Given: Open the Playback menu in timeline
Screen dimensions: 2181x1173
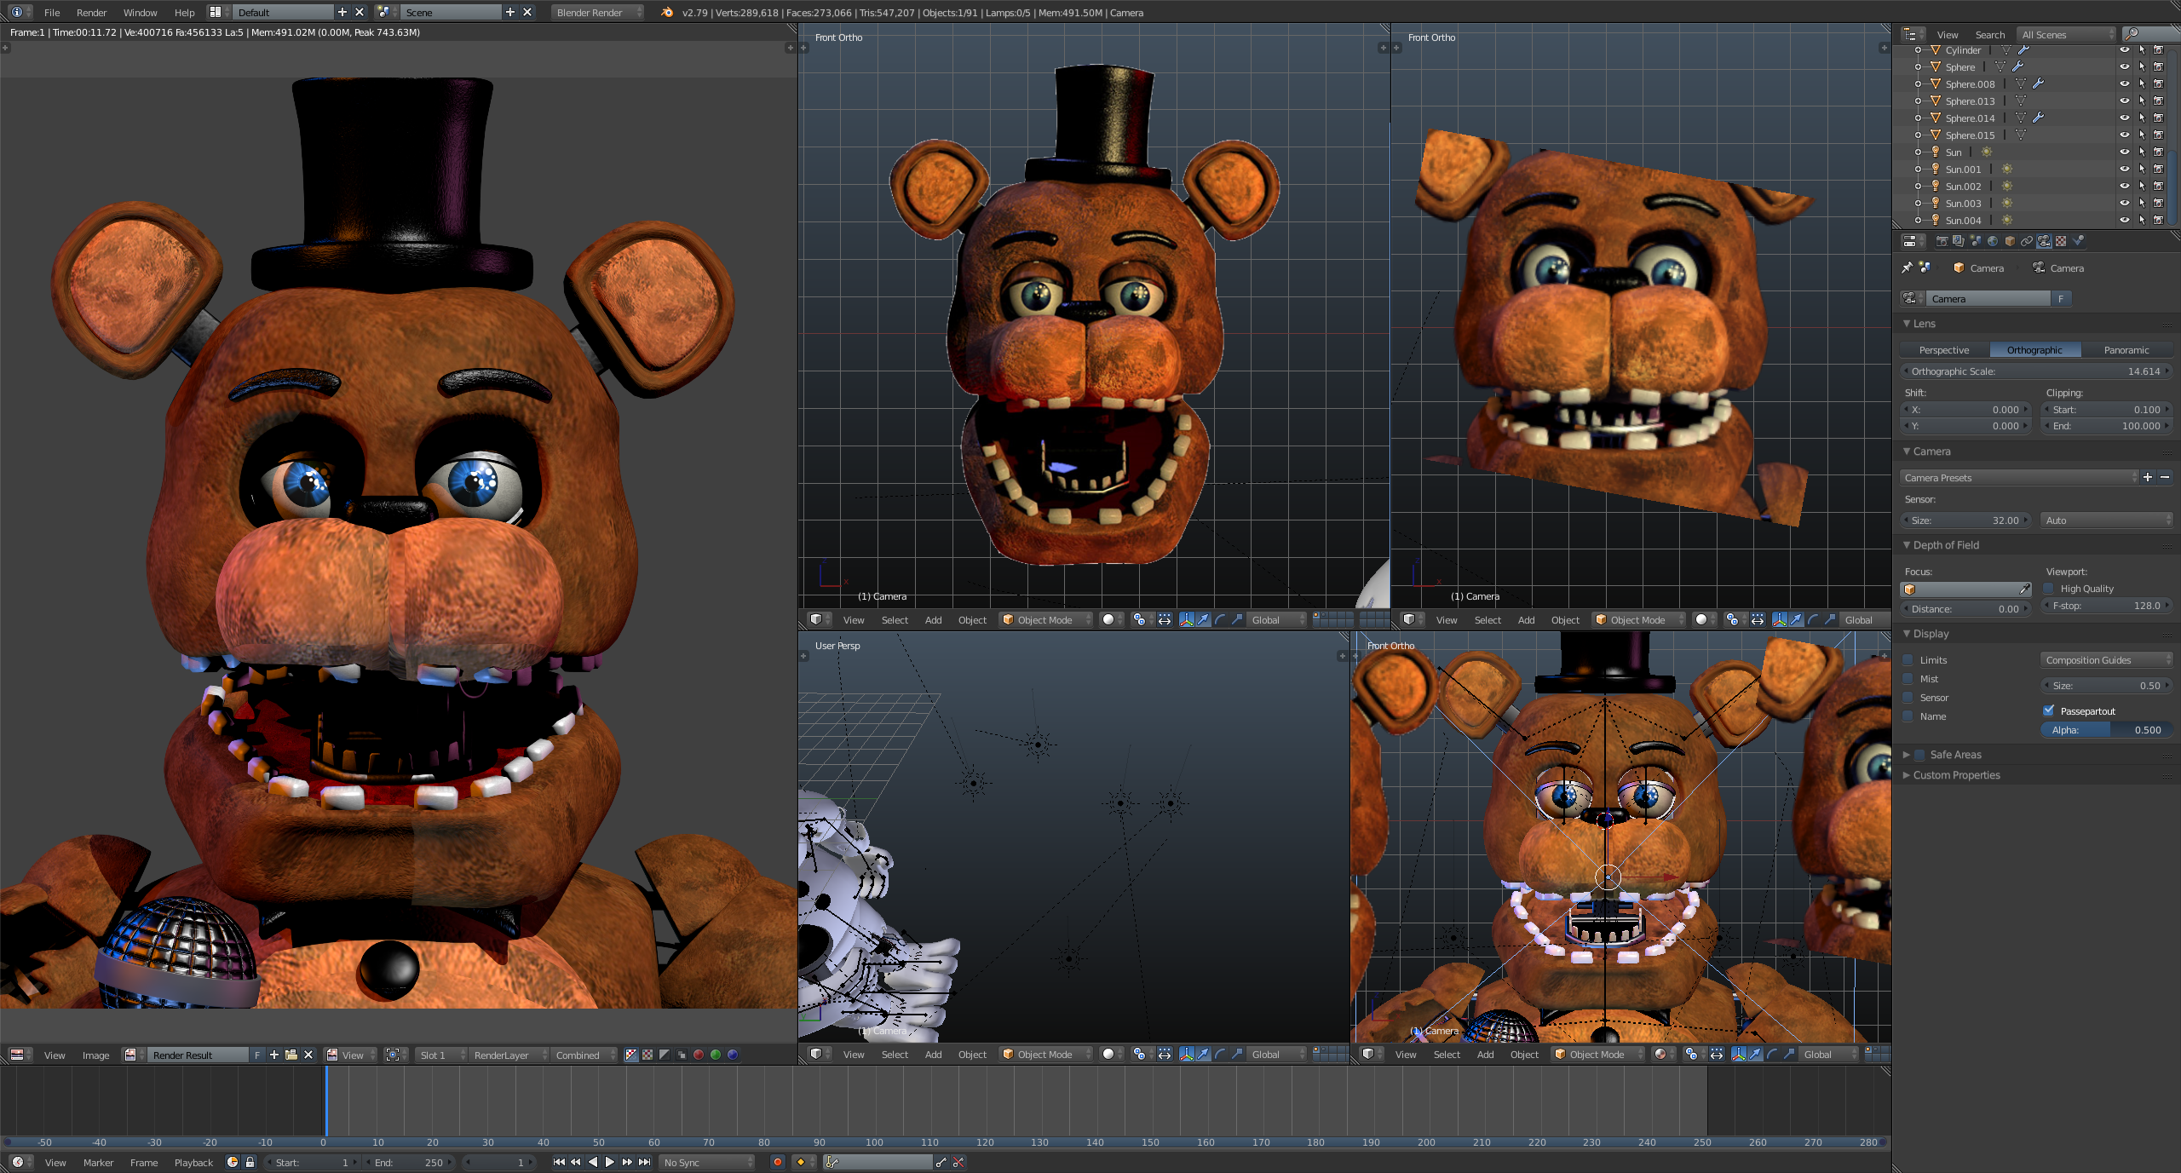Looking at the screenshot, I should [193, 1162].
